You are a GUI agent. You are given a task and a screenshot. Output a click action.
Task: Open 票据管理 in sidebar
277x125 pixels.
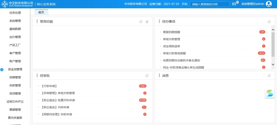coord(15,110)
